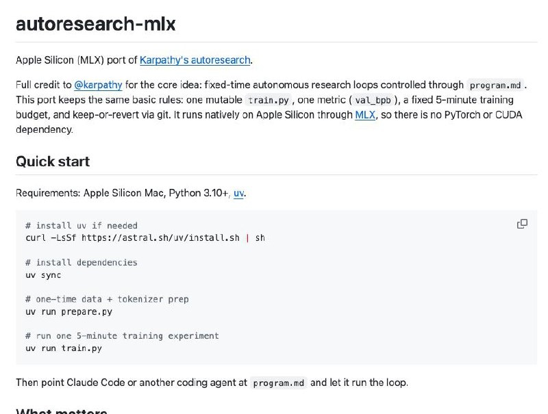Image resolution: width=548 pixels, height=414 pixels.
Task: Click the 'uv run train.py' command
Action: (x=64, y=348)
